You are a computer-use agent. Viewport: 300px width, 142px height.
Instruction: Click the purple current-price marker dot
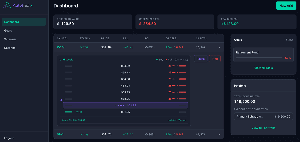tap(61, 100)
